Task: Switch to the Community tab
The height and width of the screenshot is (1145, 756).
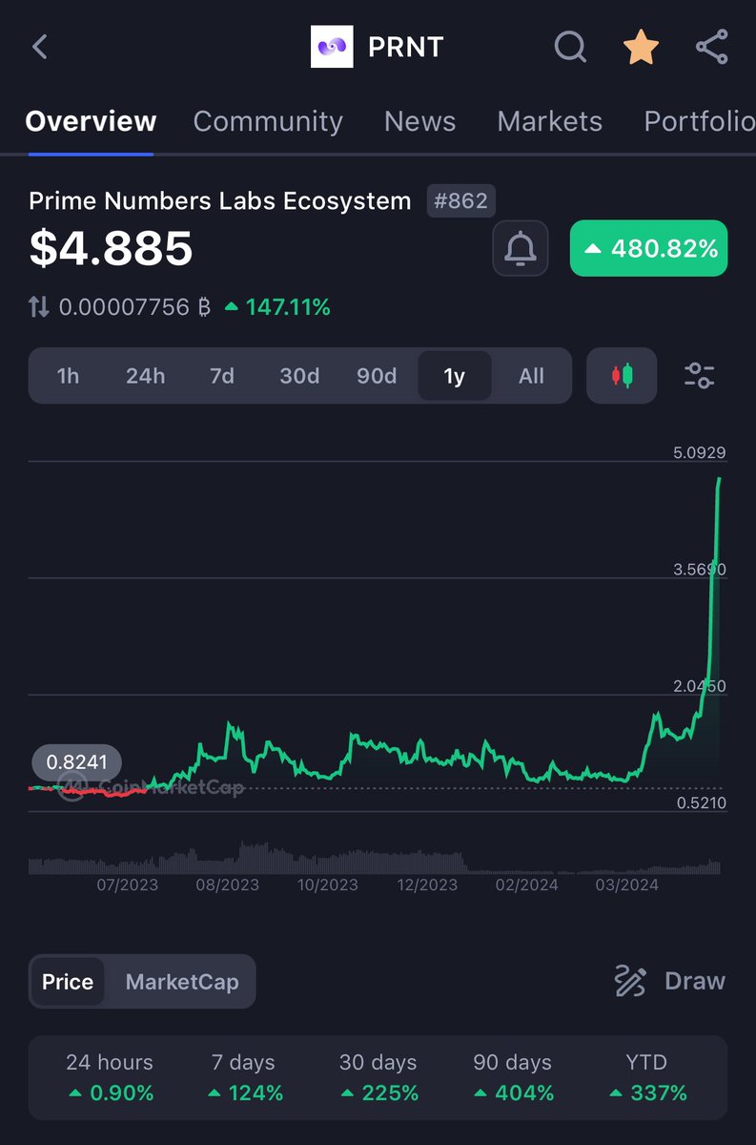Action: [268, 122]
